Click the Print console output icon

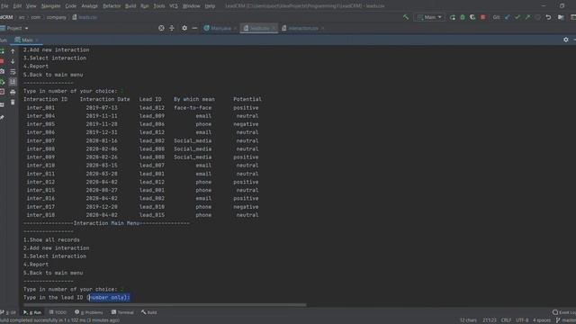13,92
